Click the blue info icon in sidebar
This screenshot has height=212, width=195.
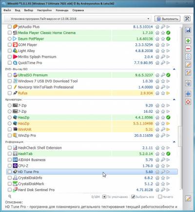[x=188, y=94]
